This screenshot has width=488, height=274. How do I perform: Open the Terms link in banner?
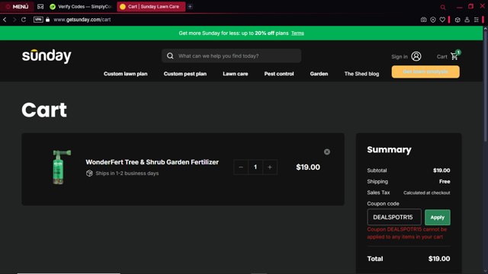tap(297, 33)
